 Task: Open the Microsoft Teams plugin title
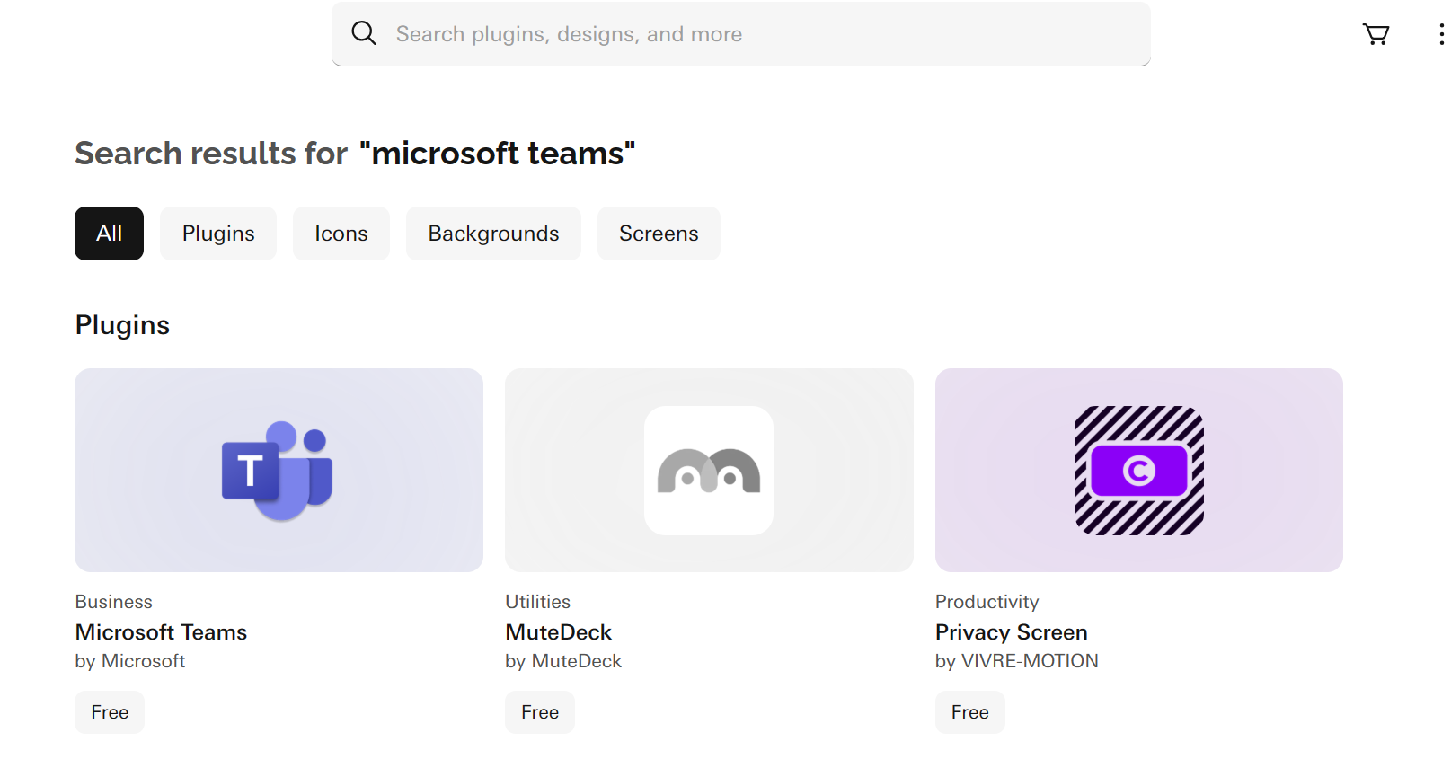[x=161, y=632]
